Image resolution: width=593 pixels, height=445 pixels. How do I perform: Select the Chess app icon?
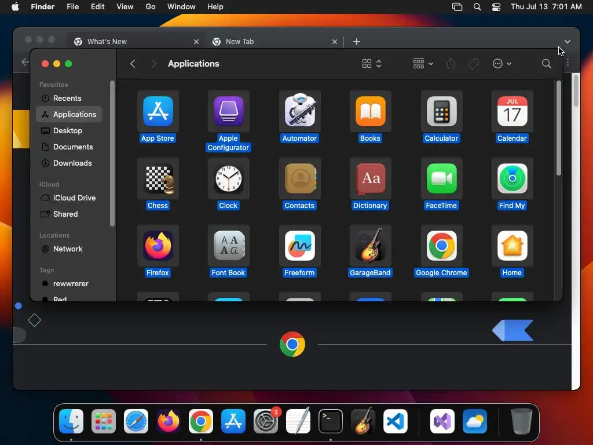(158, 178)
